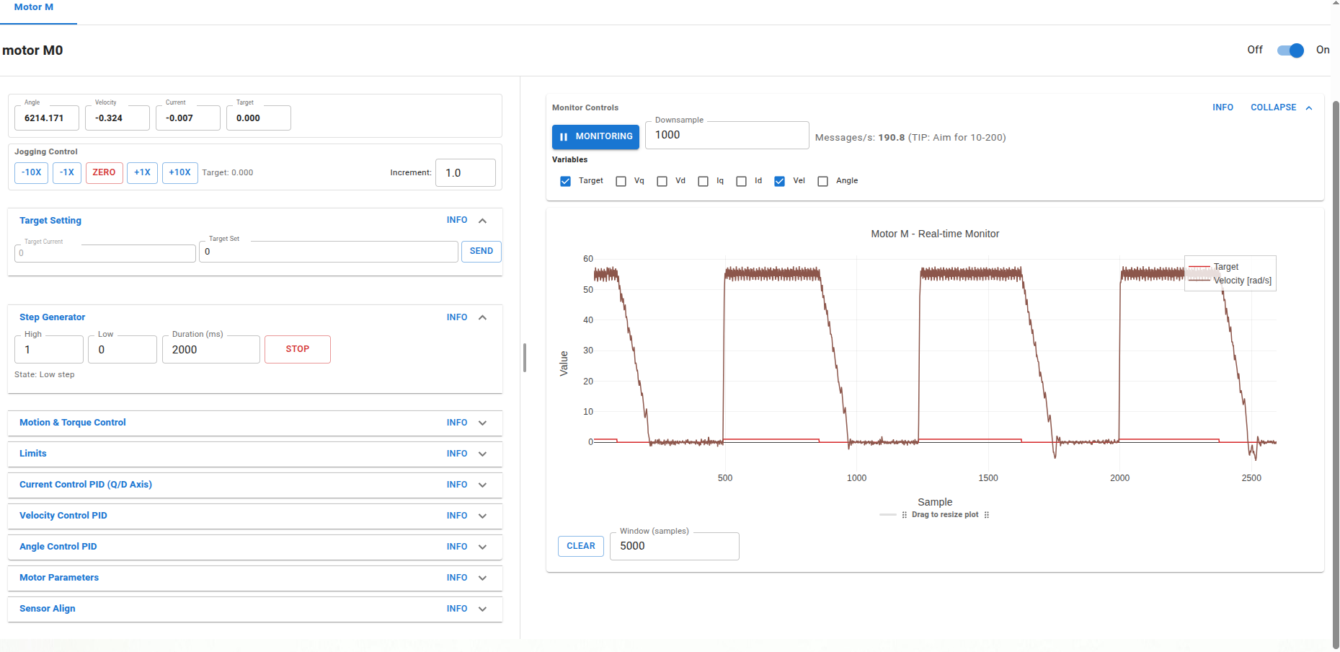Pause monitoring with the MONITORING button

(595, 136)
